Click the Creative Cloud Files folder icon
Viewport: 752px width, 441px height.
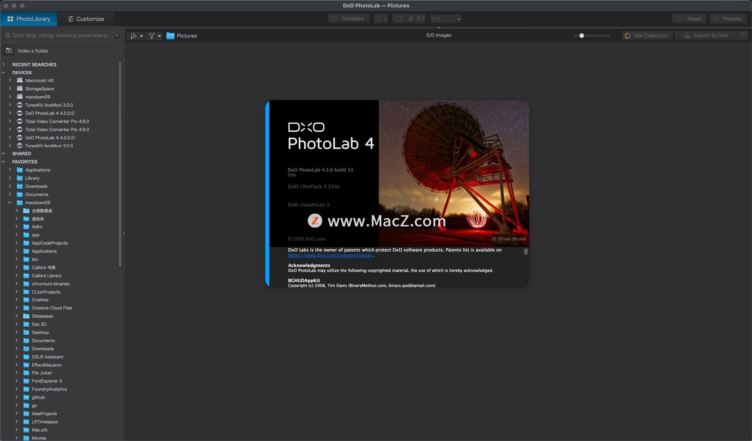tap(26, 308)
